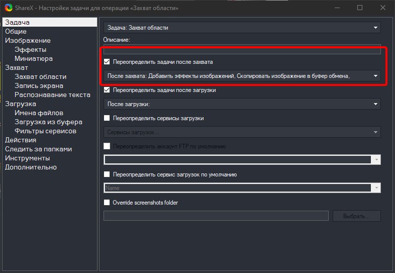Viewport: 395px width, 273px height.
Task: Click the Name text field
Action: 238,188
